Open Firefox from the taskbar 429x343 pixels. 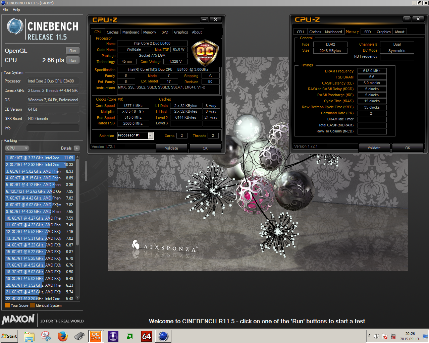click(x=63, y=336)
